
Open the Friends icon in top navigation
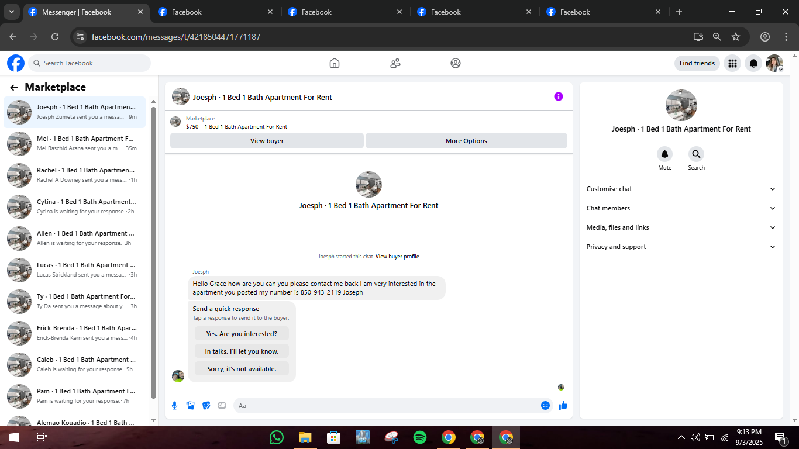tap(395, 63)
